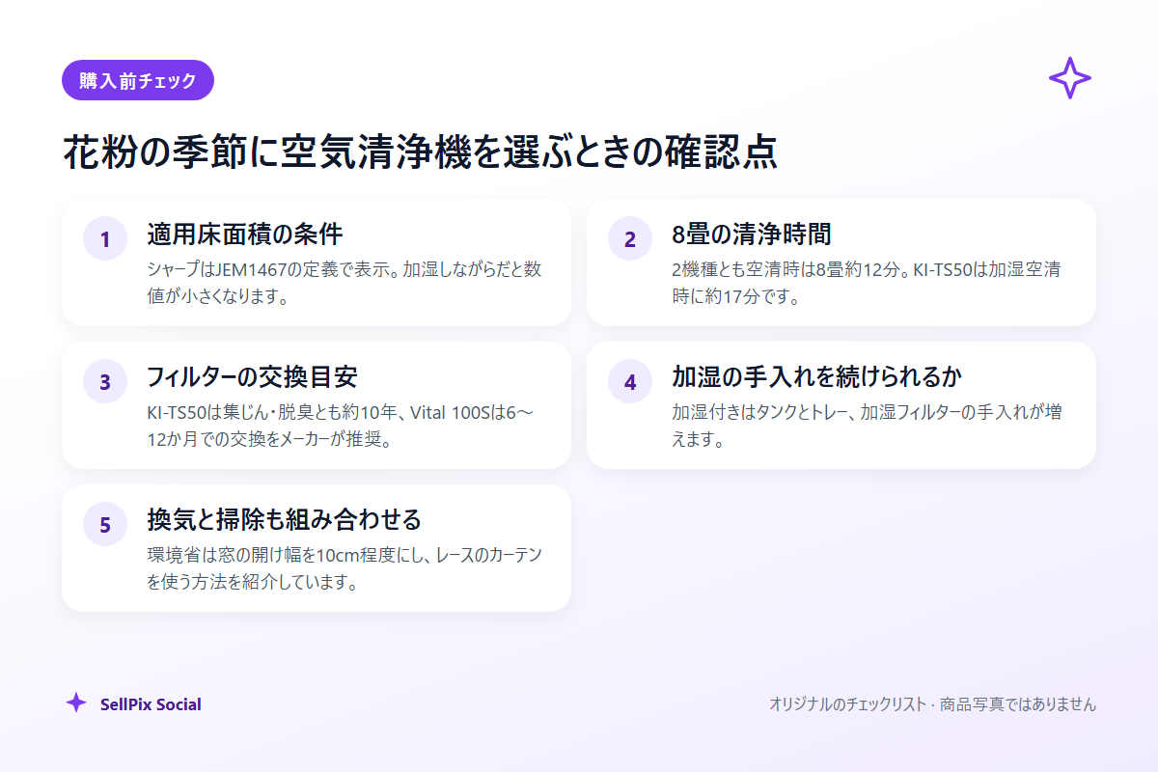Click the heading 適用床面積の条件
Screen dimensions: 1158x772
[x=245, y=234]
